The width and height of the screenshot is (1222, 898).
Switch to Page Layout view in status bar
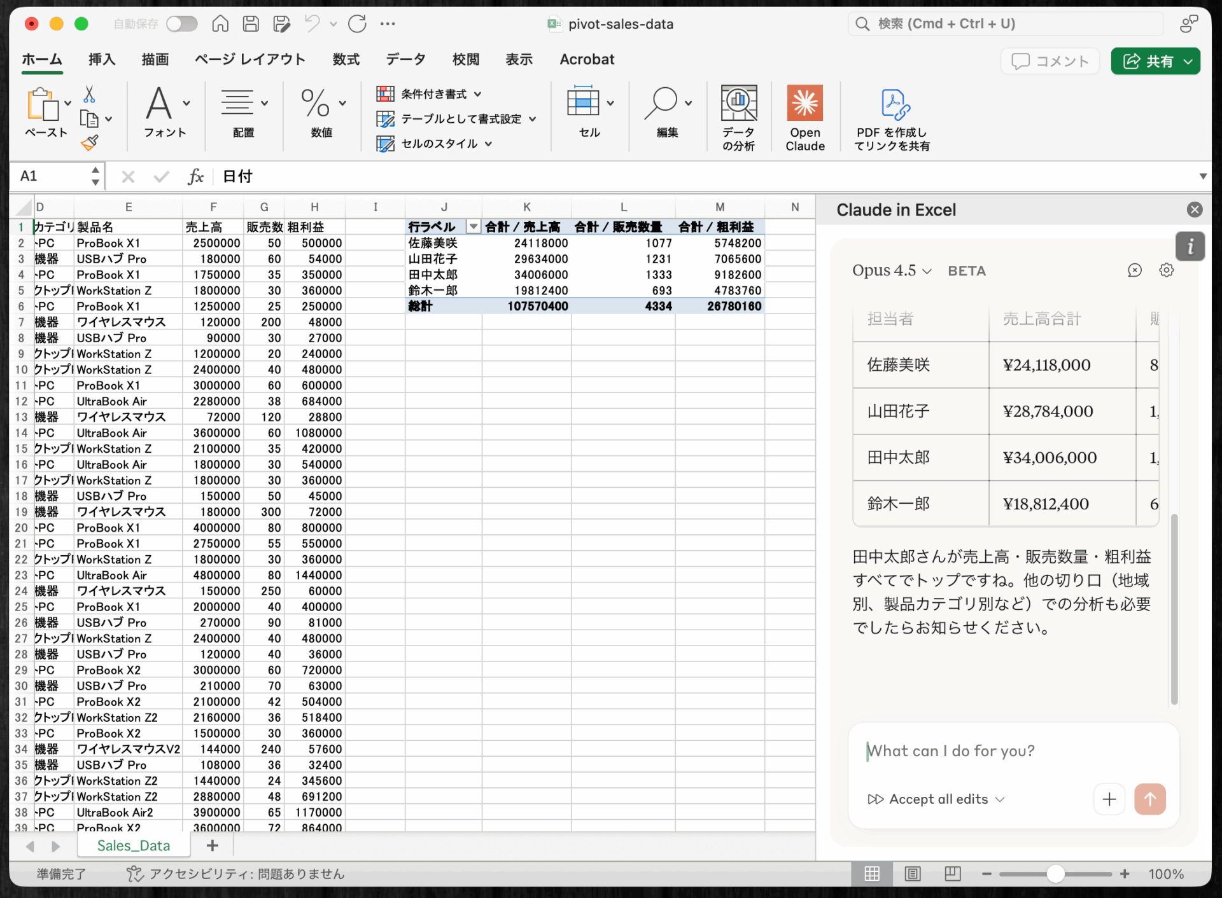912,874
